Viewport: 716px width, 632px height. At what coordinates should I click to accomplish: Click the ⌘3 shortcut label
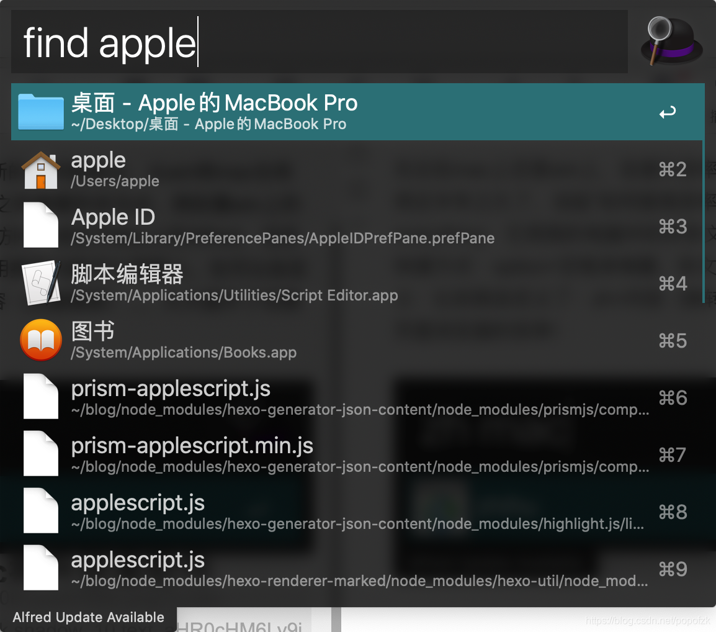point(673,227)
